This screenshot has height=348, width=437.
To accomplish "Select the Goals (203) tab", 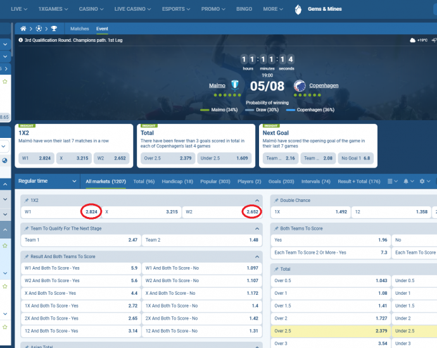I will pyautogui.click(x=281, y=182).
